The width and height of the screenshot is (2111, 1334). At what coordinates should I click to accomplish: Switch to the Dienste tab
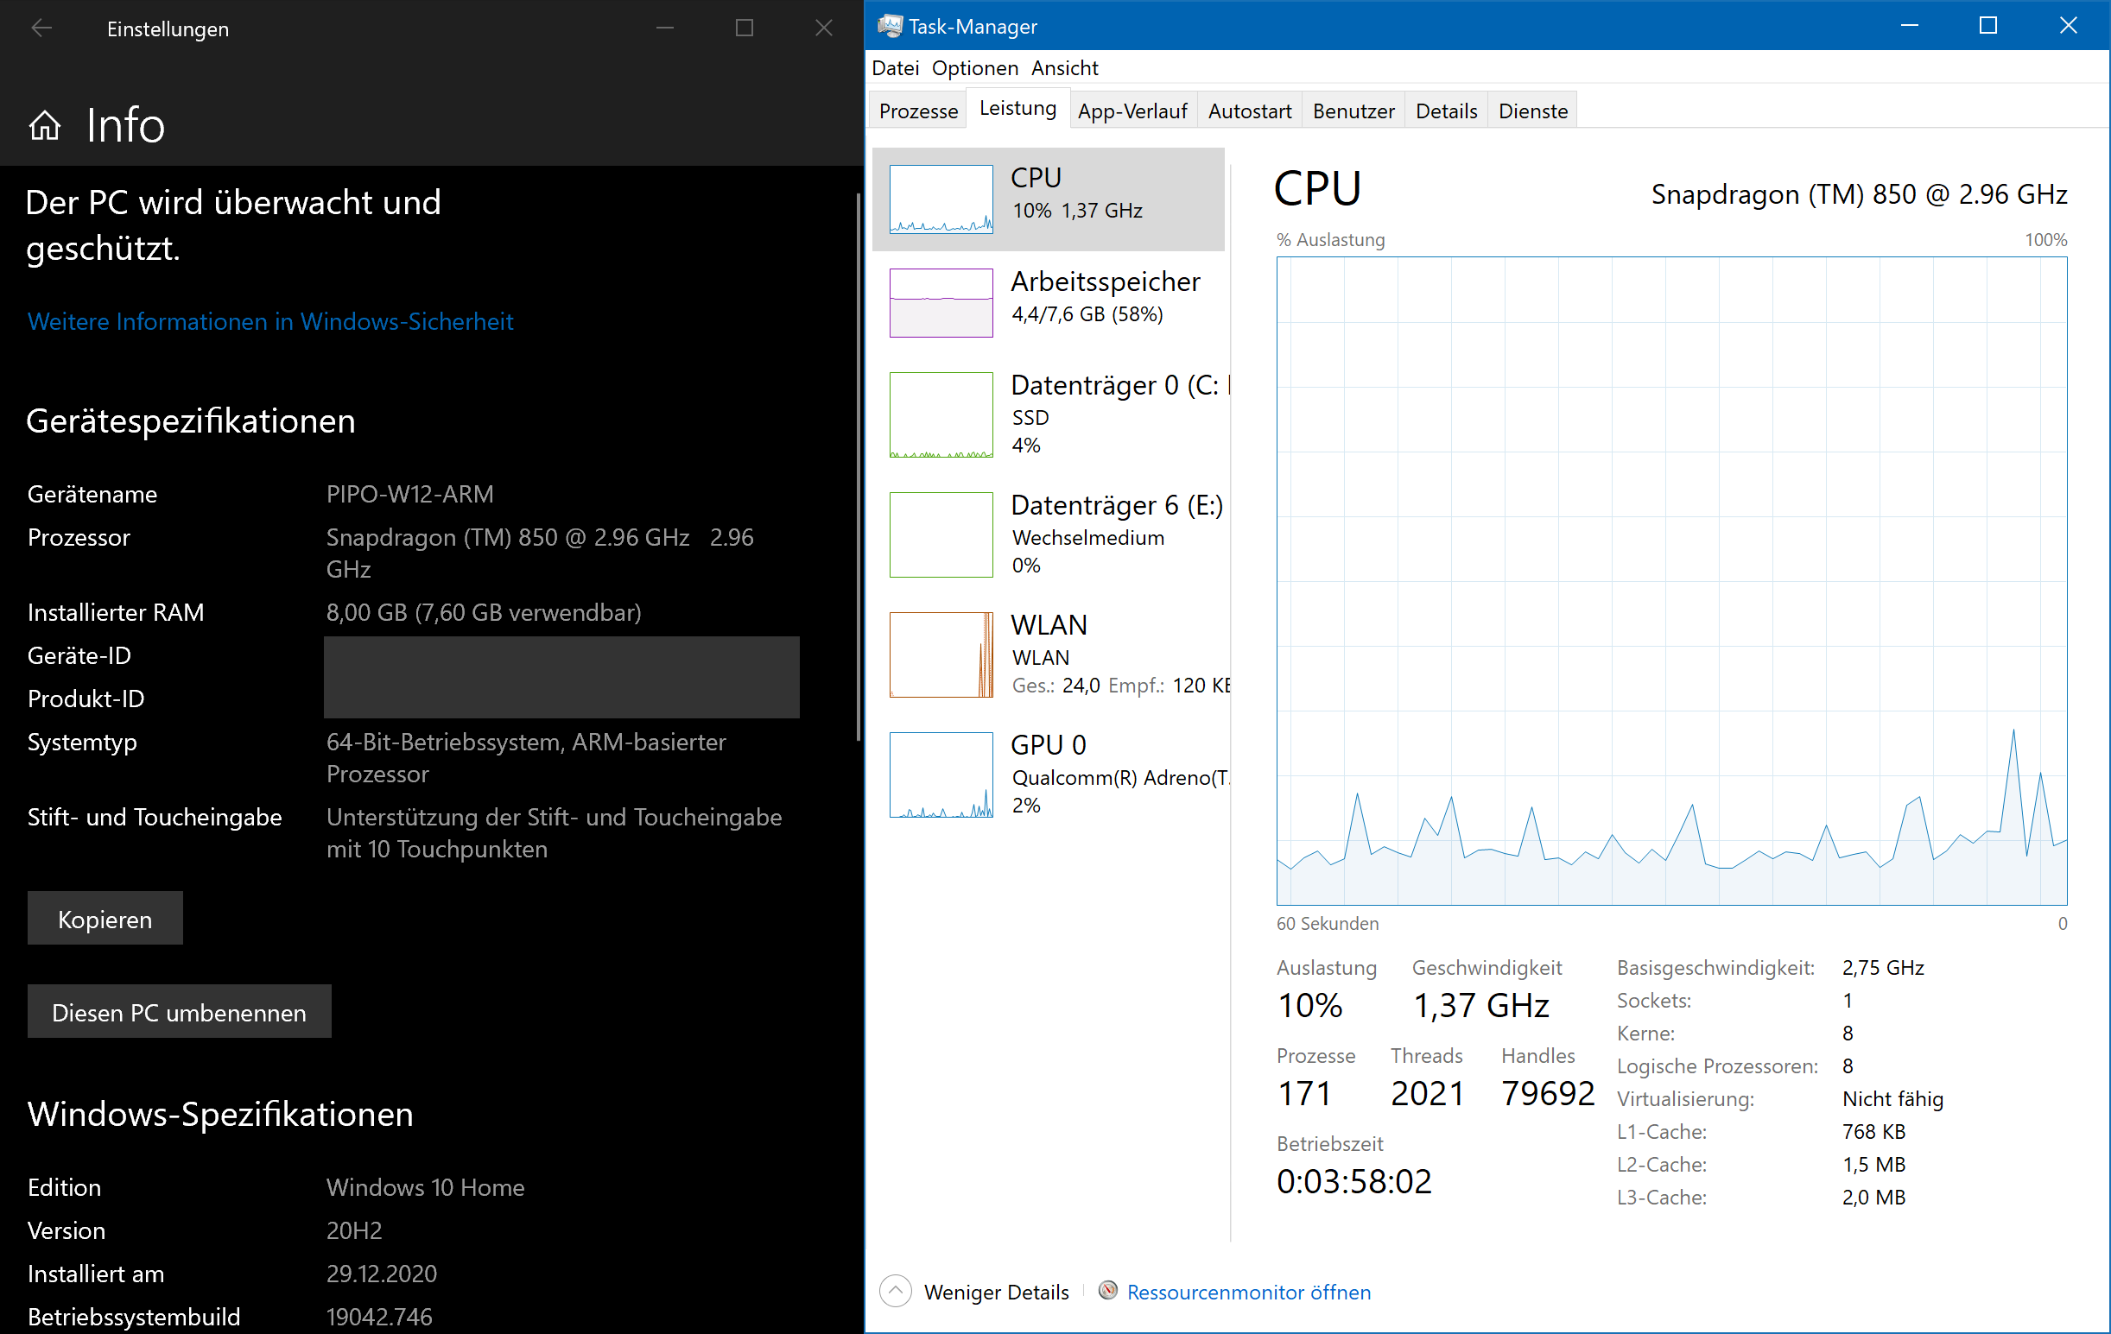click(1532, 111)
